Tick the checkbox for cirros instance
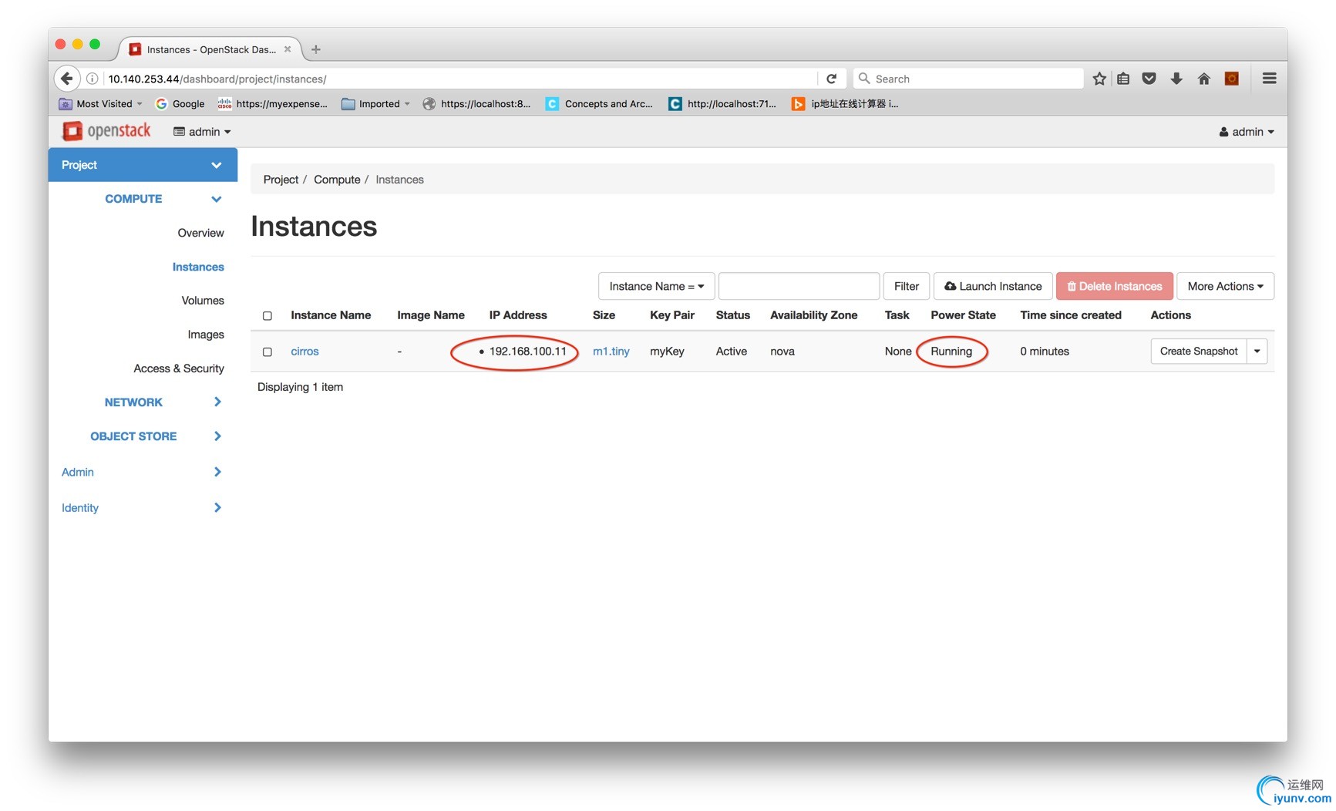The width and height of the screenshot is (1336, 811). [268, 352]
